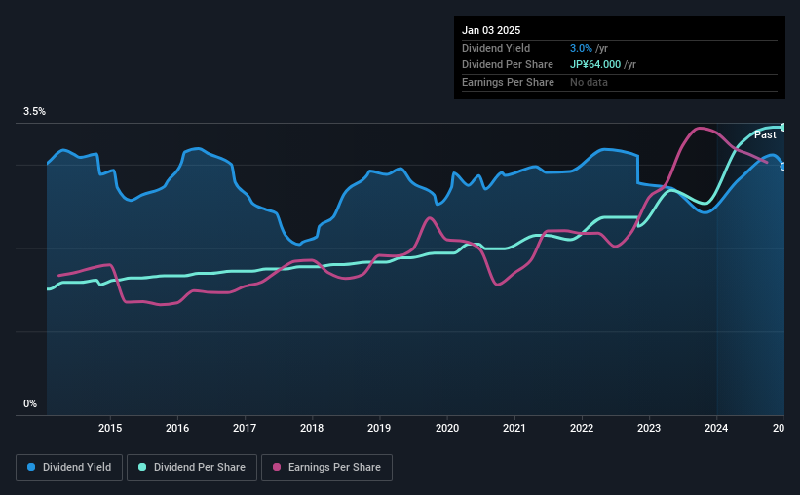This screenshot has height=495, width=800.
Task: Select the 2023 x-axis label
Action: (649, 428)
